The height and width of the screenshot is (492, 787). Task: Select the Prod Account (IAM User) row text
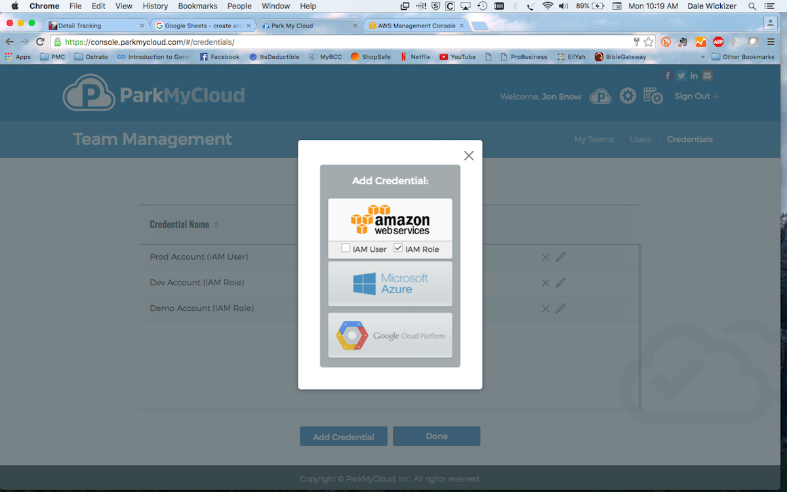[199, 257]
